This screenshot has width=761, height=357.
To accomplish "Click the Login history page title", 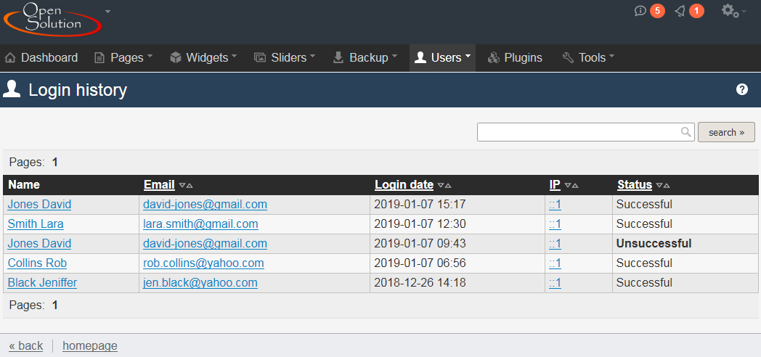I will [78, 90].
